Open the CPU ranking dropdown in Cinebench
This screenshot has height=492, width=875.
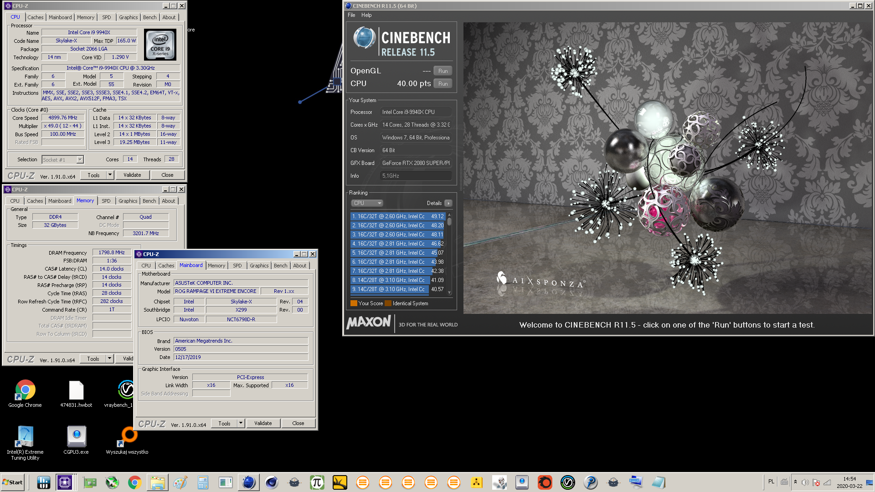367,203
